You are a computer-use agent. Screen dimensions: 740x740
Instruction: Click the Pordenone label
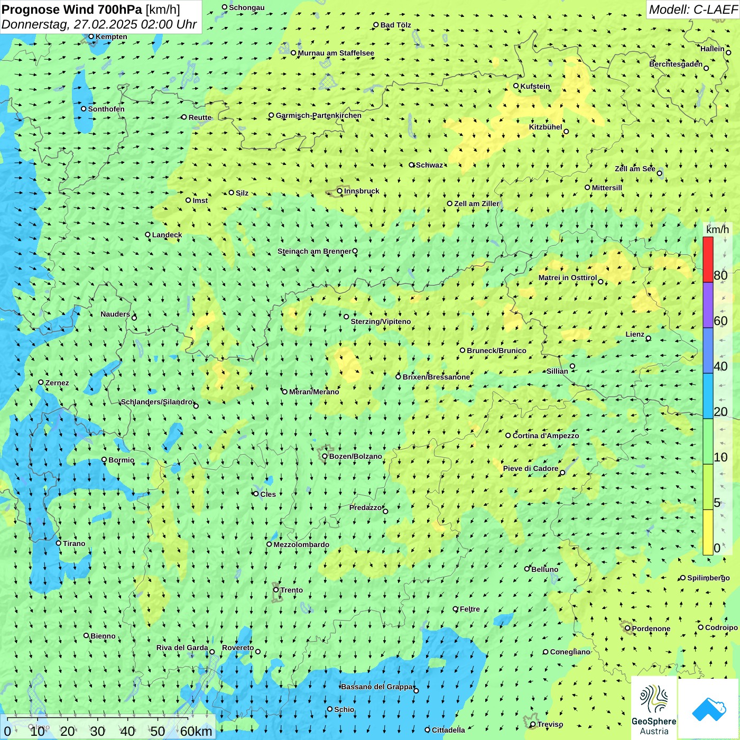651,628
